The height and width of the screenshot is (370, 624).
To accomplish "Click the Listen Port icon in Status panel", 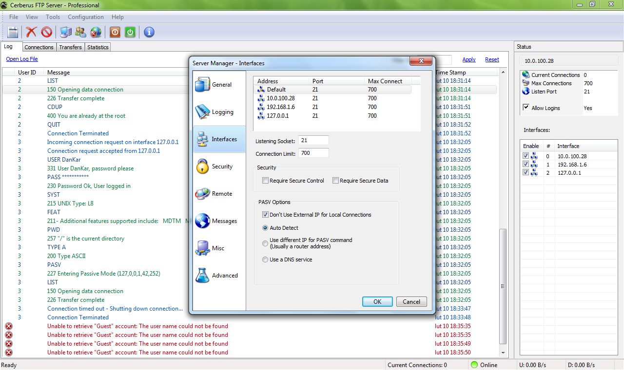I will pos(526,92).
